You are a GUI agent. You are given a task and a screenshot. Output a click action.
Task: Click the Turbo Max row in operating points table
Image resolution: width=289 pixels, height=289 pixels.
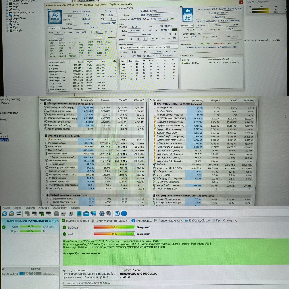[82, 74]
